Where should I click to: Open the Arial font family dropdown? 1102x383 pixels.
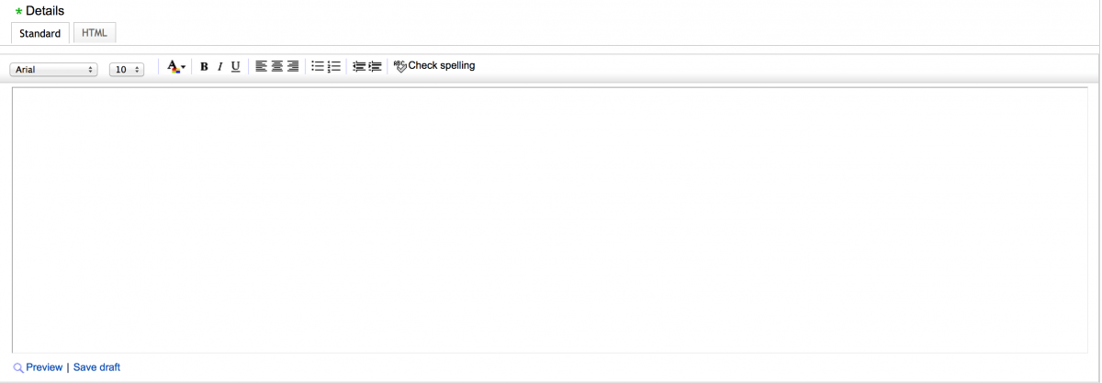[53, 70]
